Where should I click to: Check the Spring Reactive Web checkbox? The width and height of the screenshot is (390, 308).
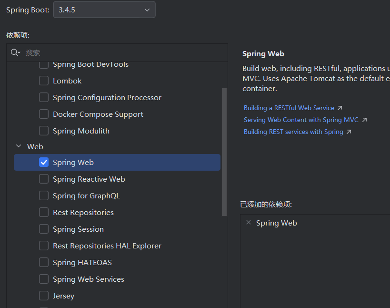(x=44, y=179)
